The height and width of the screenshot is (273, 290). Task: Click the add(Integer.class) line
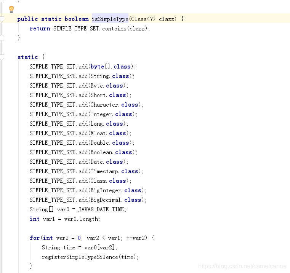83,114
